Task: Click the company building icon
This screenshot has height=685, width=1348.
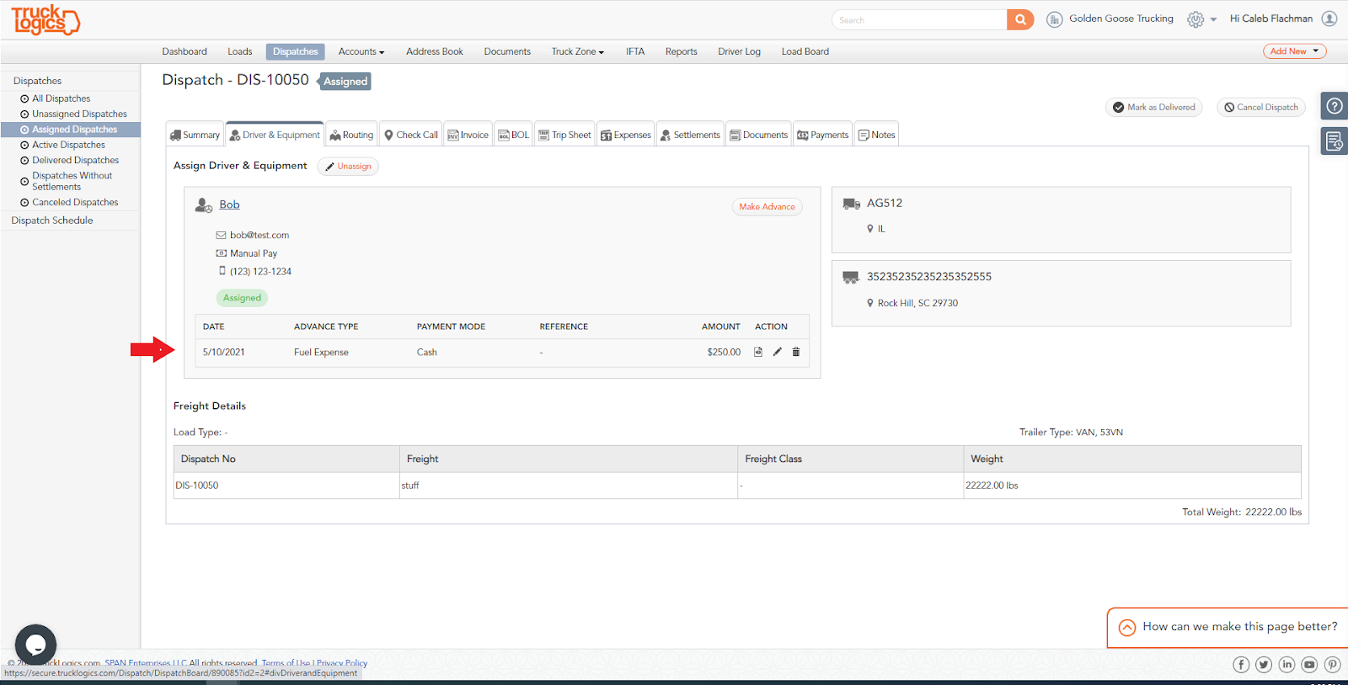Action: tap(1054, 19)
